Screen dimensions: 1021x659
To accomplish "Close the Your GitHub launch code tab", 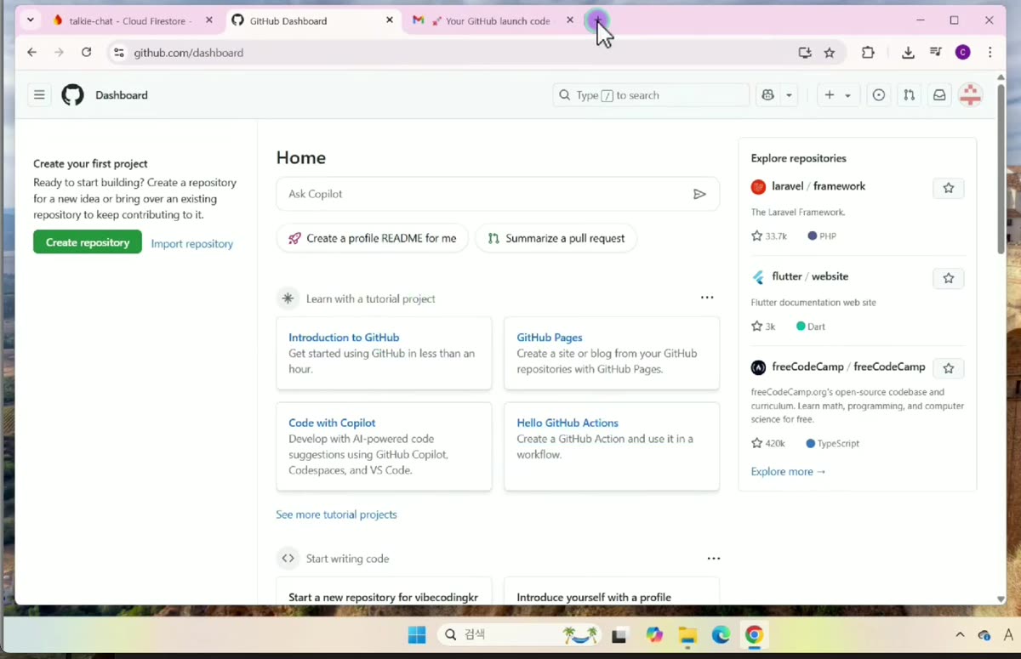I will click(570, 20).
